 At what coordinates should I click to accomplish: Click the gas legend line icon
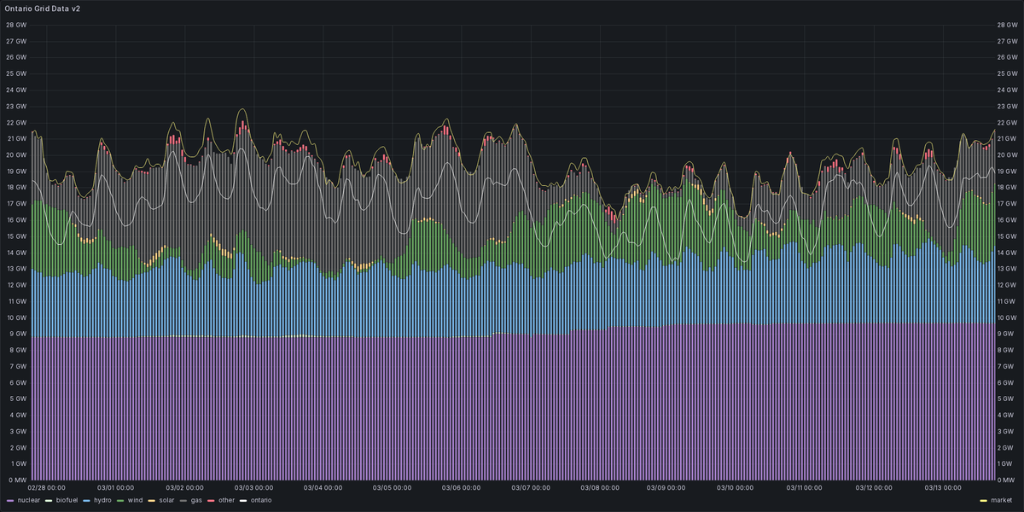(183, 501)
